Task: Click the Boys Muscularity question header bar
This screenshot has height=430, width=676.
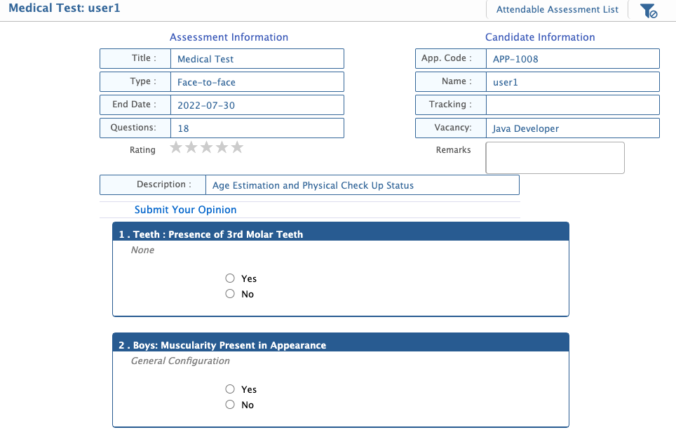Action: 340,345
